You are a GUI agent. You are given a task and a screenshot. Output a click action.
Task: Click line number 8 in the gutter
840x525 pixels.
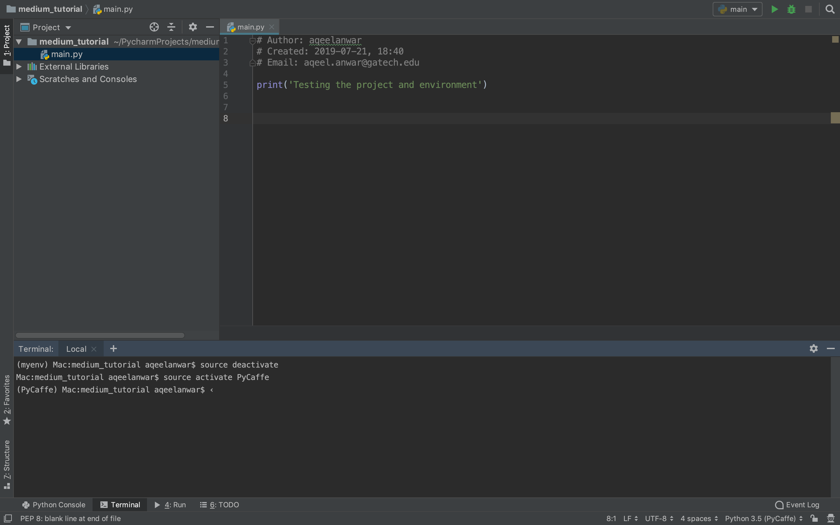[226, 118]
